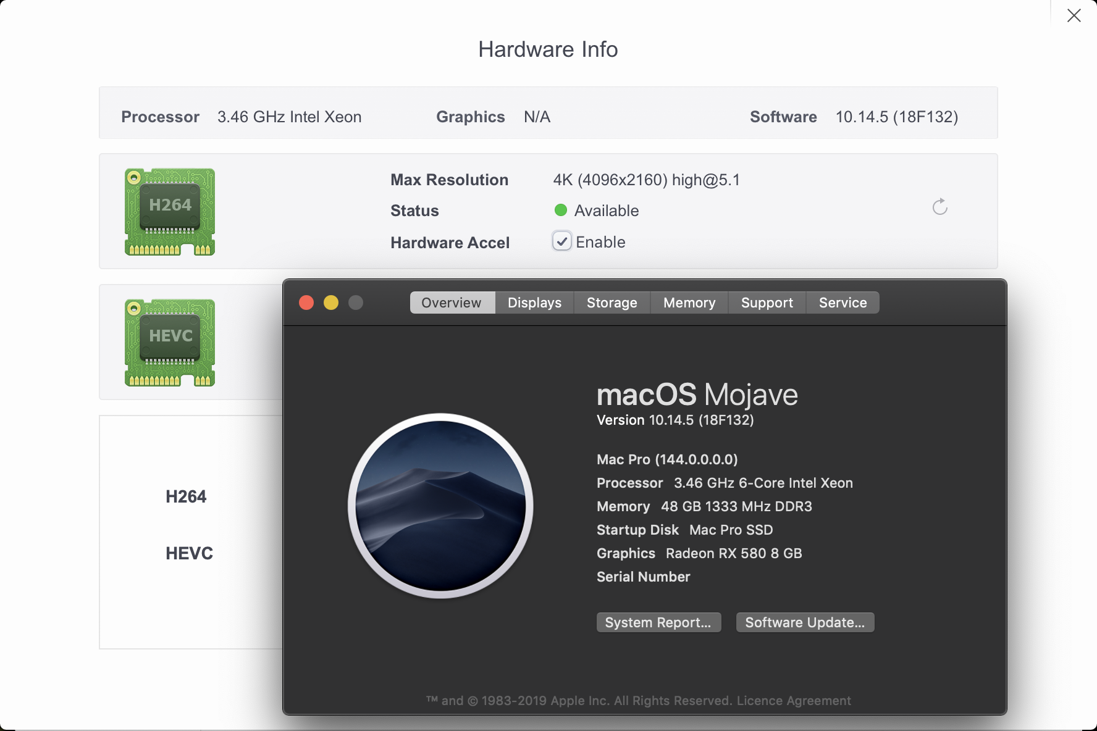Disable the Hardware Accel Enable checkbox
This screenshot has width=1097, height=731.
tap(561, 241)
